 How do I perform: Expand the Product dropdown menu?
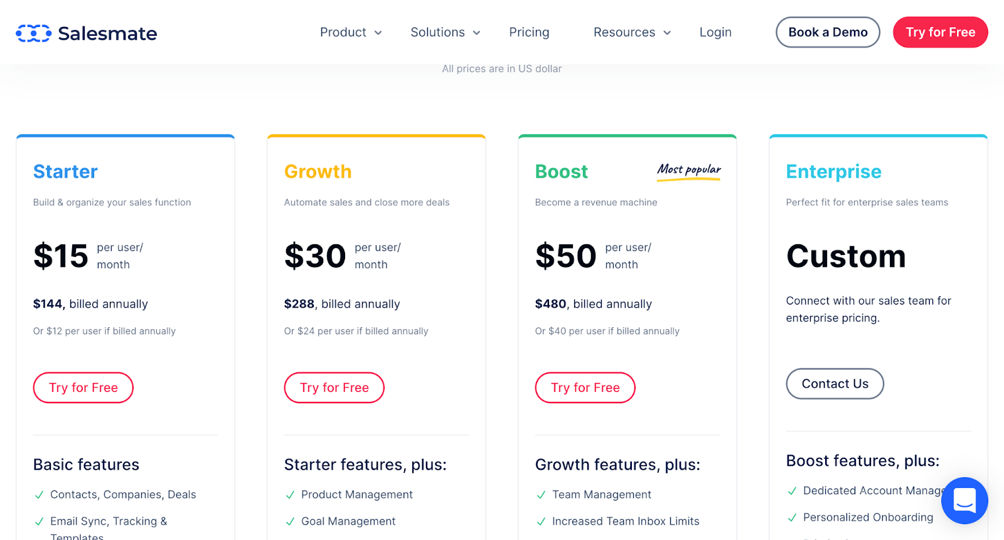(350, 33)
